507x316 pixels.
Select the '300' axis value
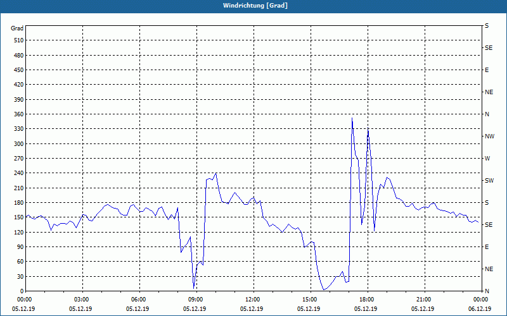click(18, 144)
